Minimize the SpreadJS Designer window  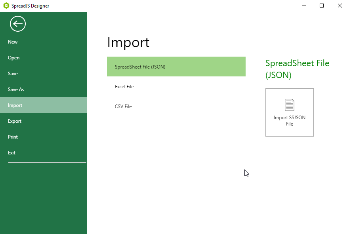304,6
